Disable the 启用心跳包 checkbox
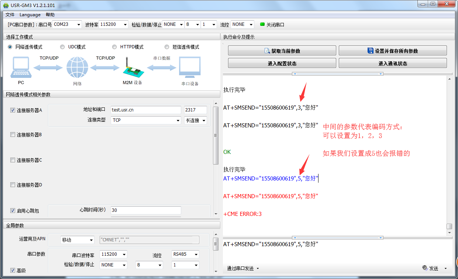Image resolution: width=458 pixels, height=279 pixels. pos(13,211)
